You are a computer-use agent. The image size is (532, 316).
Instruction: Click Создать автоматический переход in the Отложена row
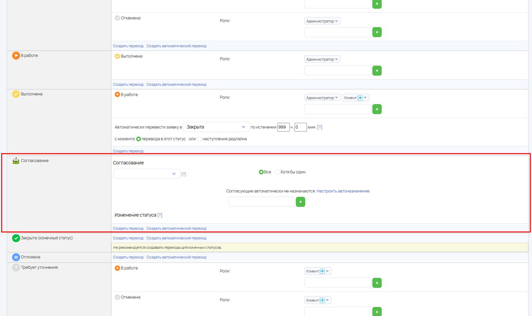176,257
